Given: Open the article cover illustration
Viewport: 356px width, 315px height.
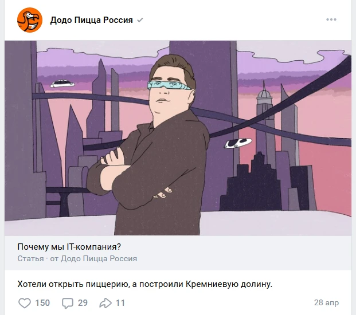Looking at the screenshot, I should pos(178,138).
